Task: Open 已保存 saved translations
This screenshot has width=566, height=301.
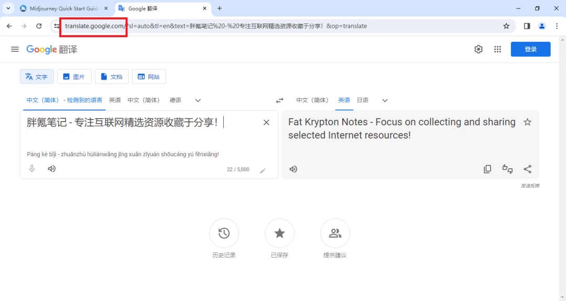Action: pyautogui.click(x=279, y=233)
